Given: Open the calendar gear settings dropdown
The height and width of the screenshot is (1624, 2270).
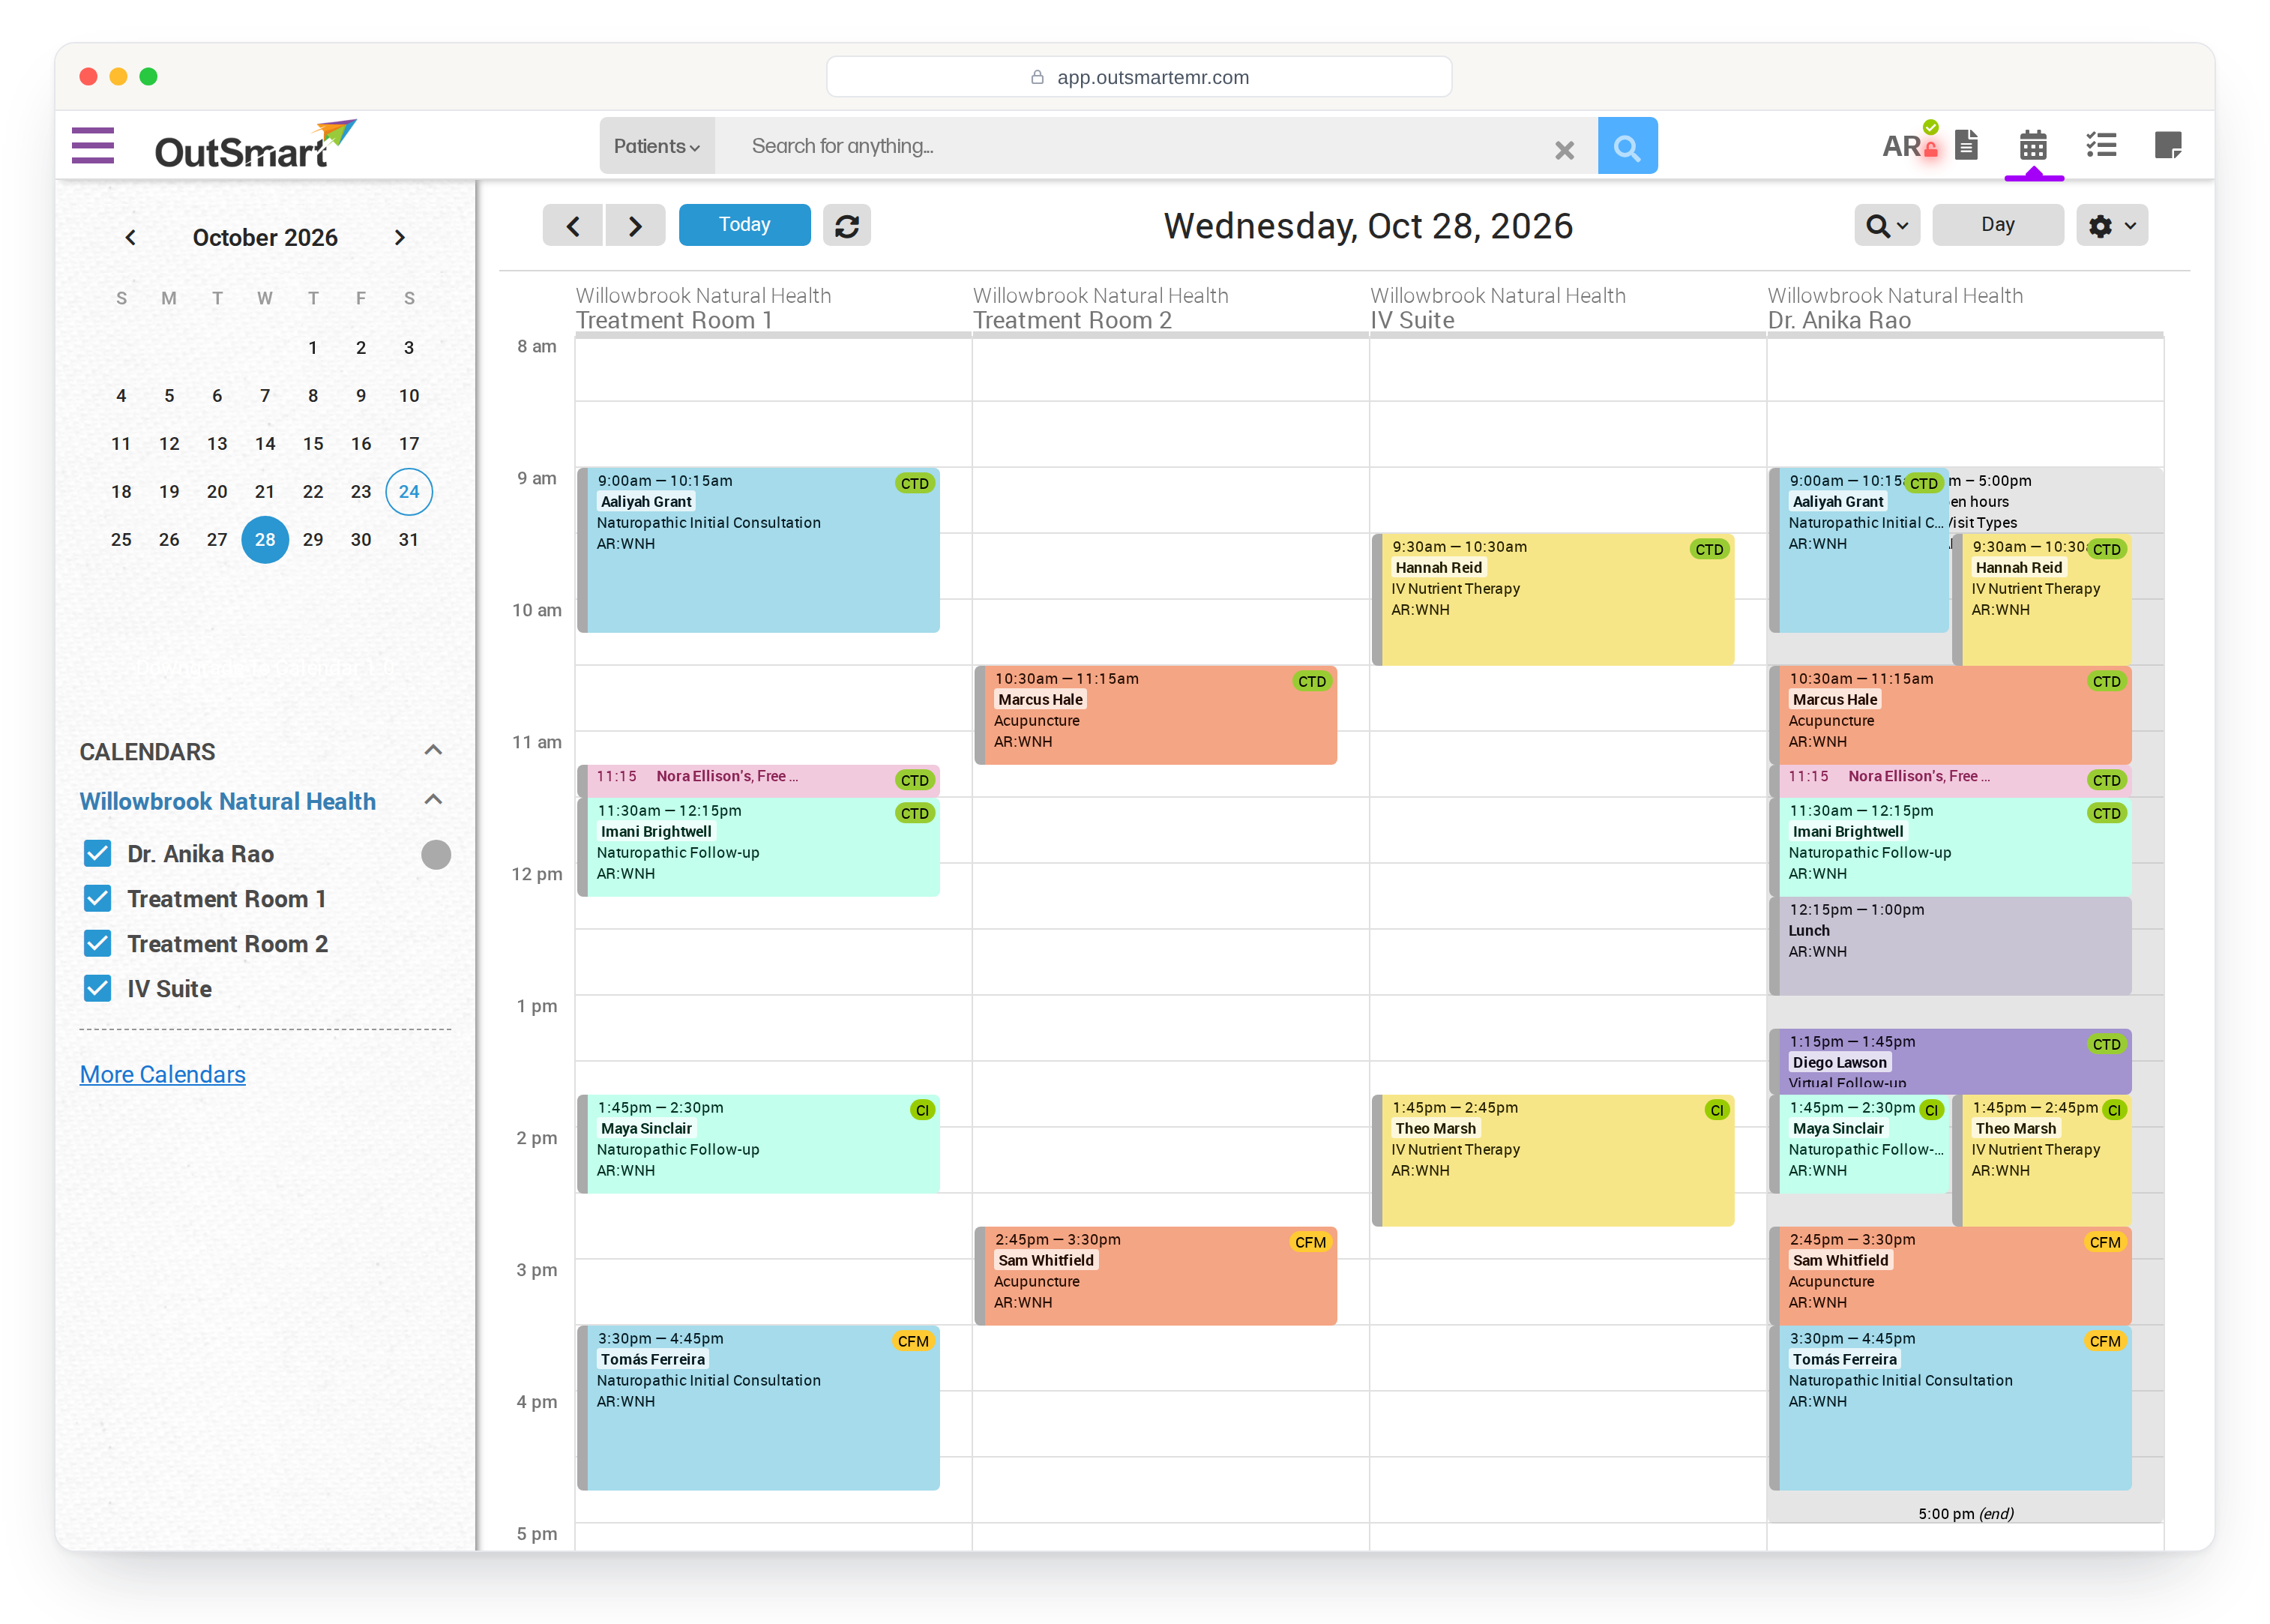Looking at the screenshot, I should tap(2111, 225).
